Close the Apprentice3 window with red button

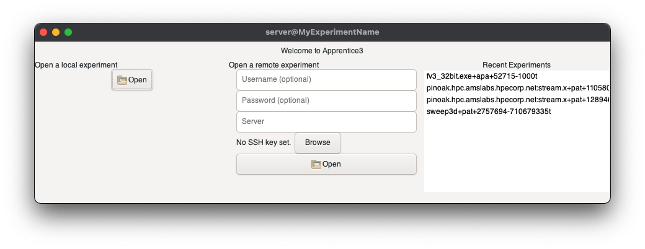coord(43,32)
